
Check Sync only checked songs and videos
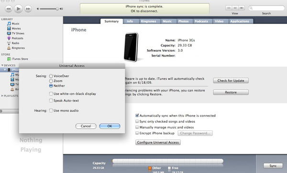(x=137, y=121)
